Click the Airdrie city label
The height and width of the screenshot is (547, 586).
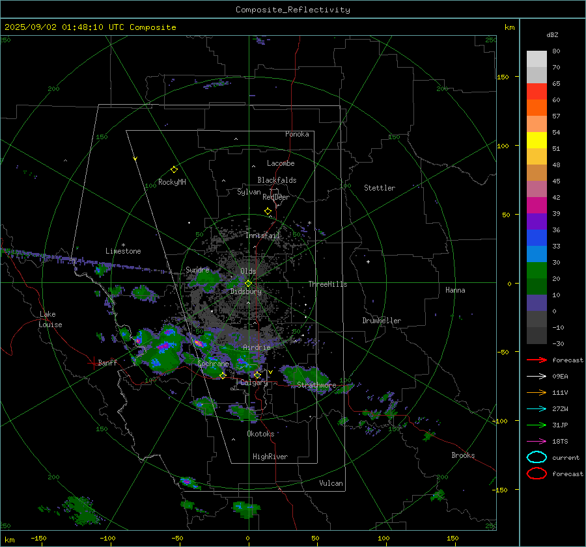pos(257,347)
